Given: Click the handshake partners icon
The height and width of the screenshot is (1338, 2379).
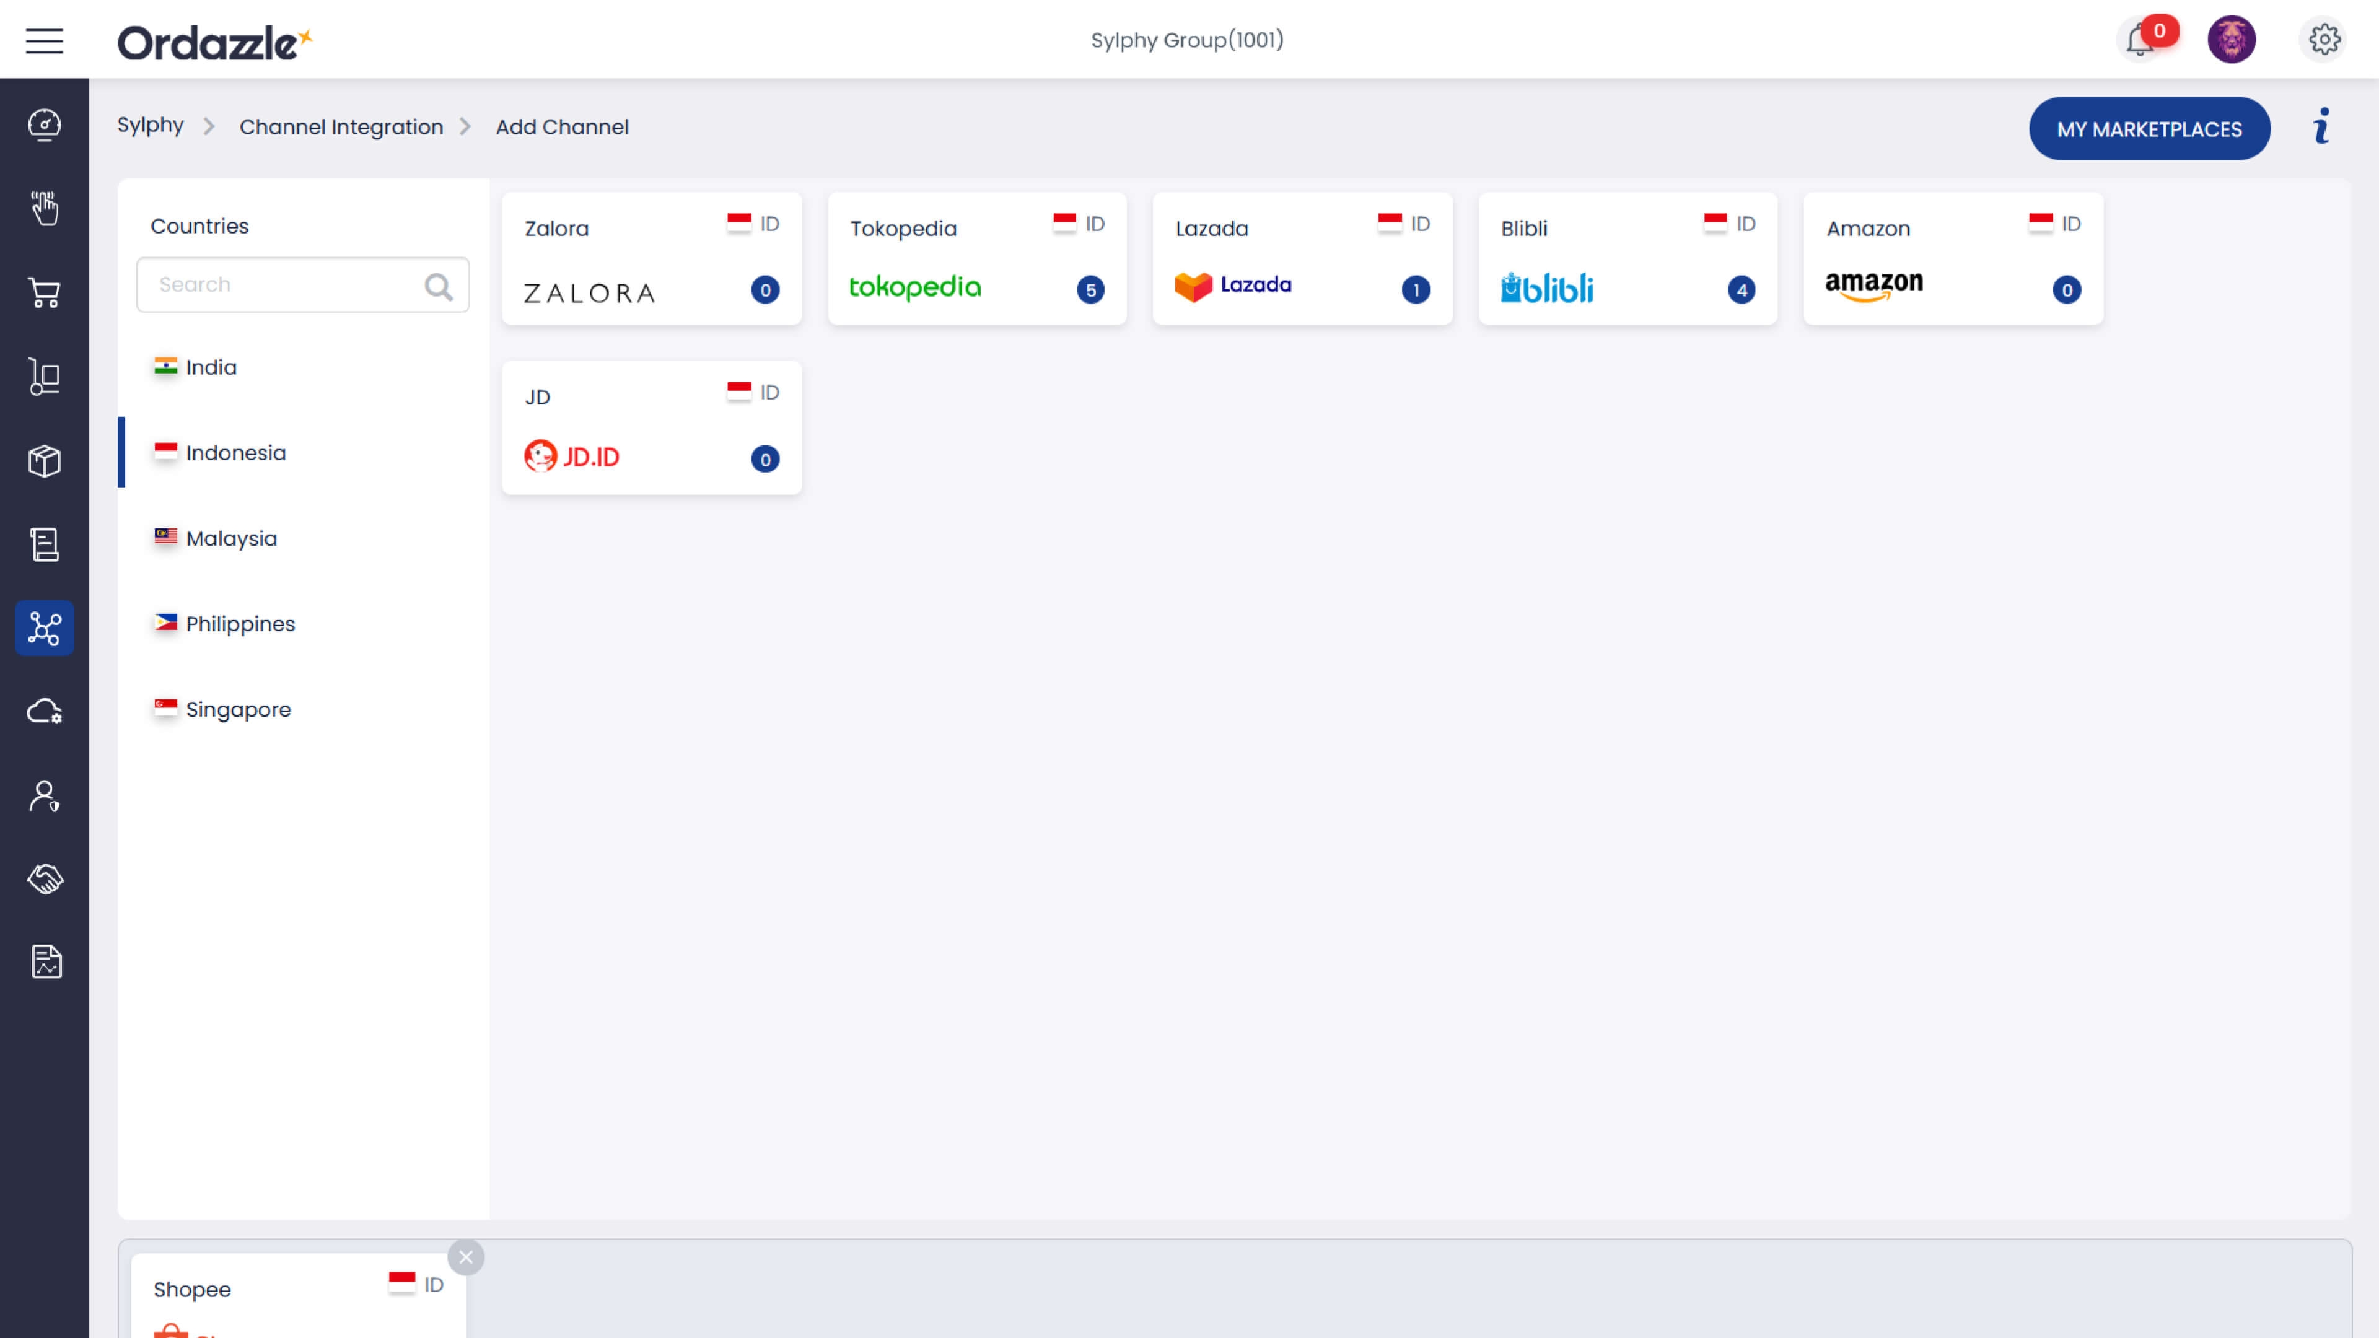Looking at the screenshot, I should point(43,878).
